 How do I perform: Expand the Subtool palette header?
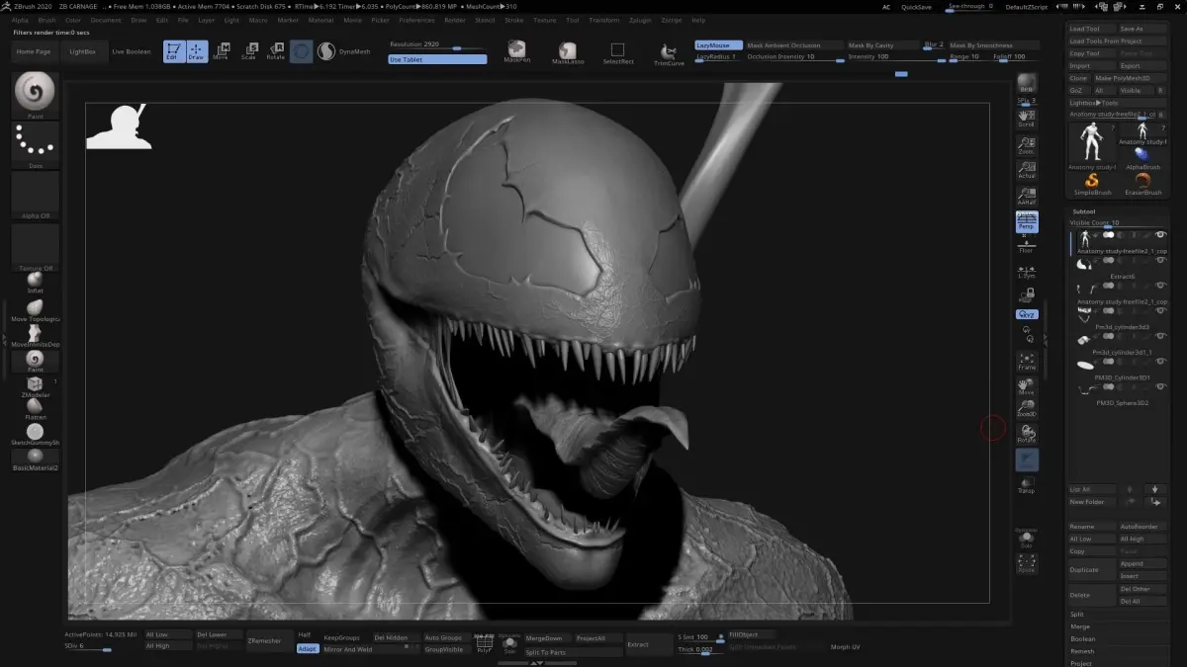(1084, 211)
